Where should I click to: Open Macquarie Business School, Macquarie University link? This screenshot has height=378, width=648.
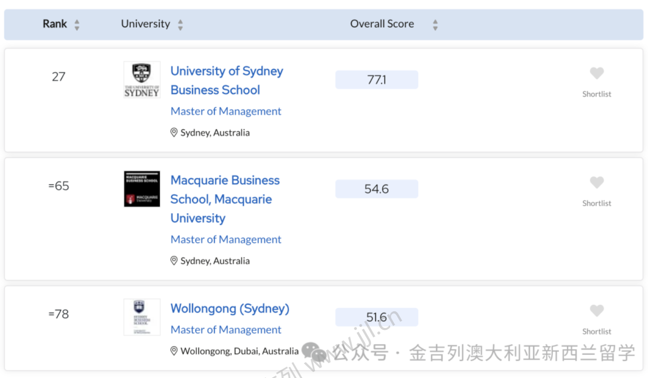(225, 199)
